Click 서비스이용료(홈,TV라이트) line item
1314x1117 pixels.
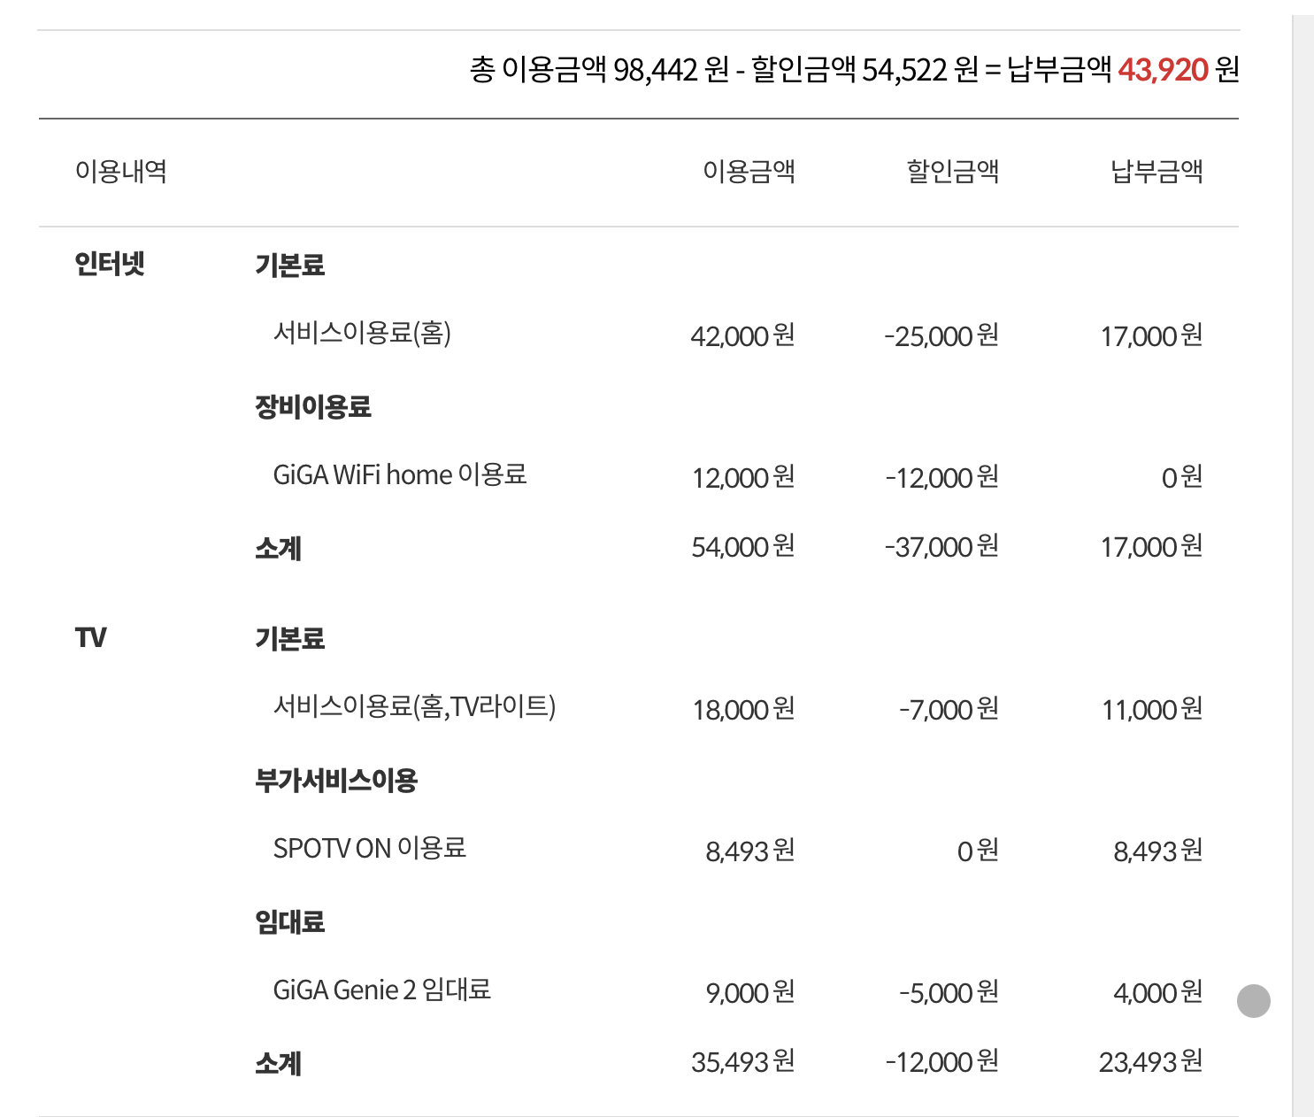click(414, 707)
